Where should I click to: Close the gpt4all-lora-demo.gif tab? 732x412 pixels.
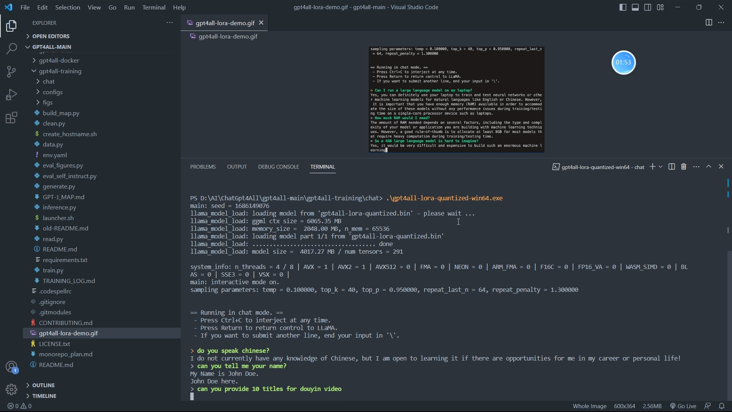tap(261, 23)
